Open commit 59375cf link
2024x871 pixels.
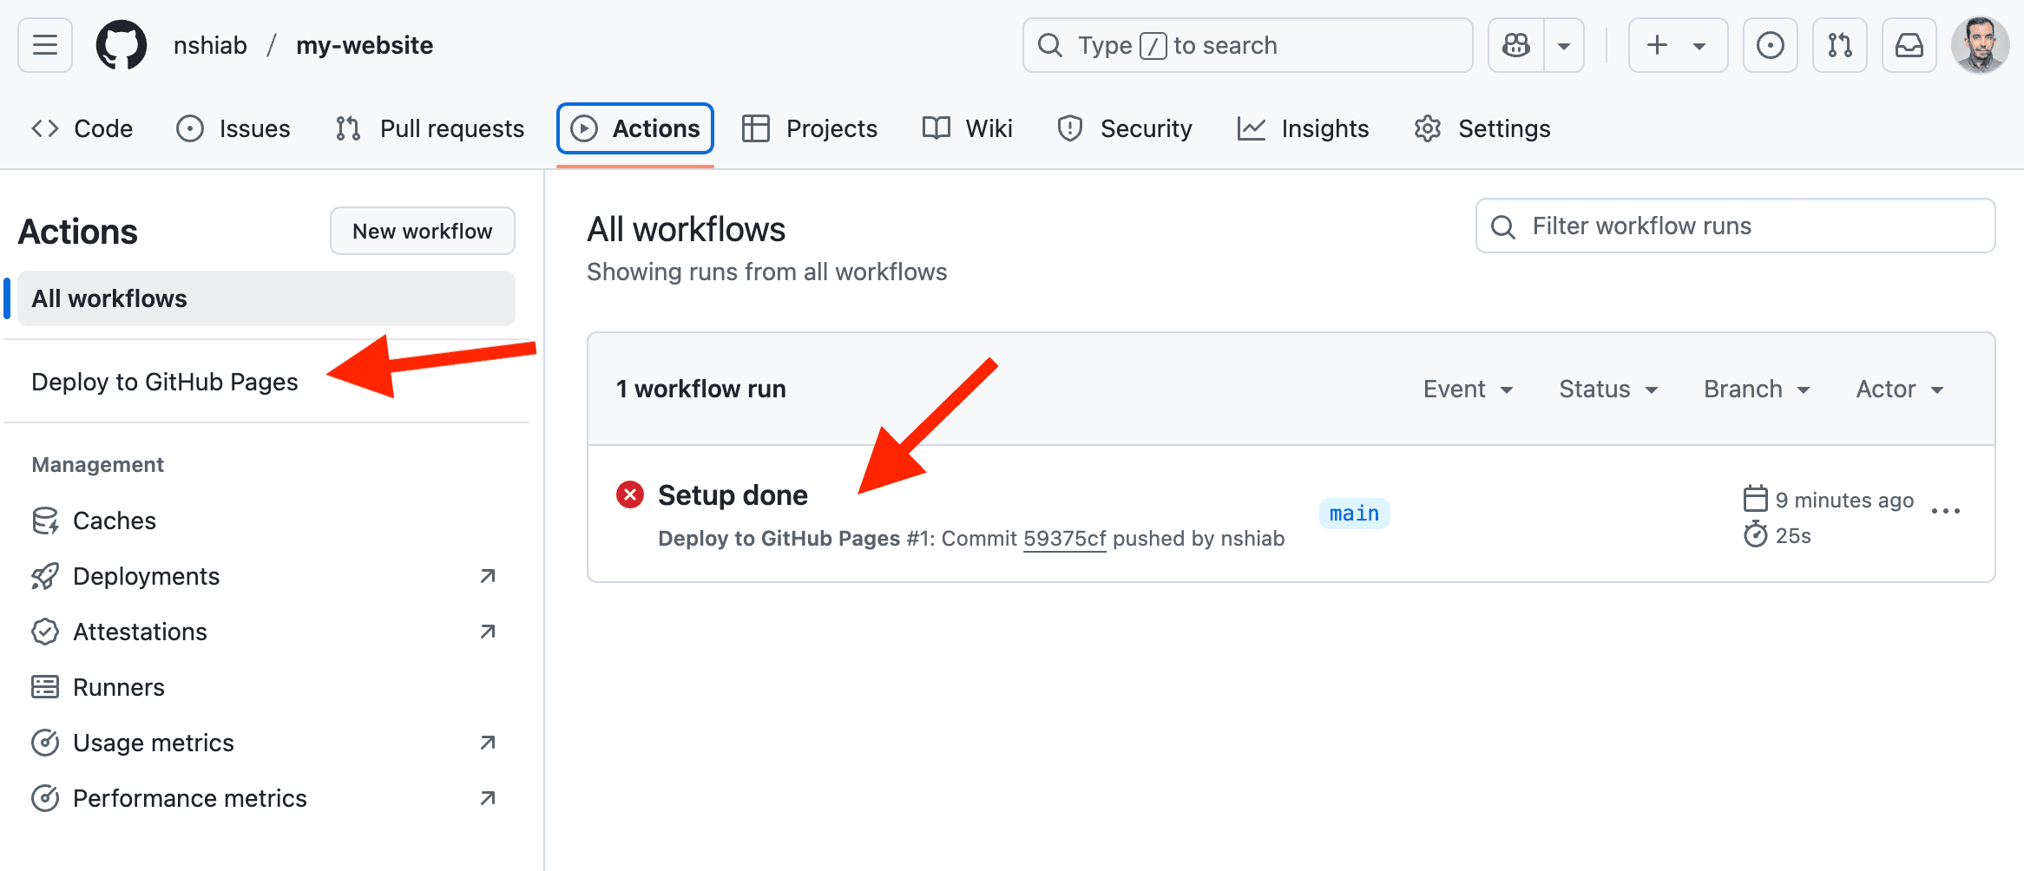1065,539
